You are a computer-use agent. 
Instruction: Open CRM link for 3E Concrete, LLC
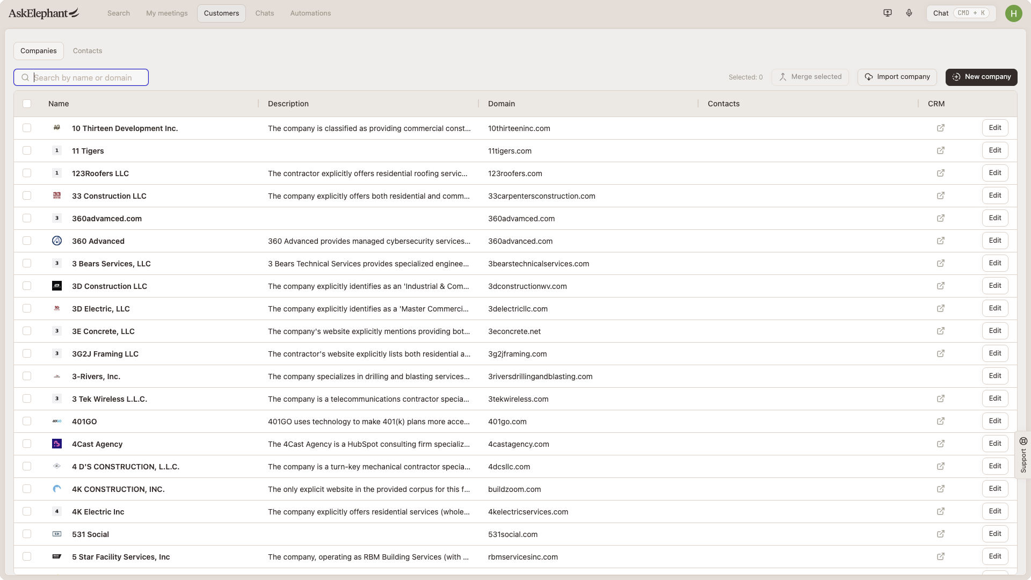[941, 331]
